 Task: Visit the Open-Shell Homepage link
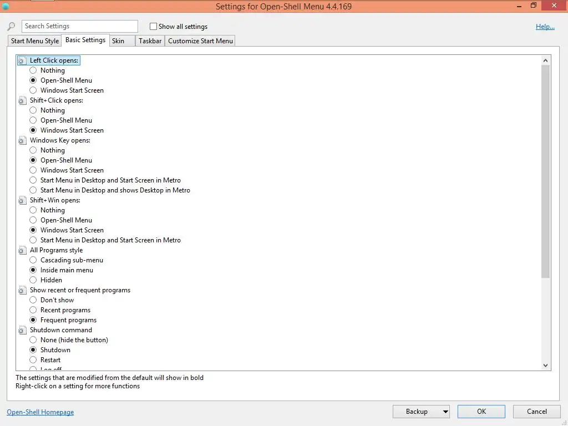(x=40, y=412)
